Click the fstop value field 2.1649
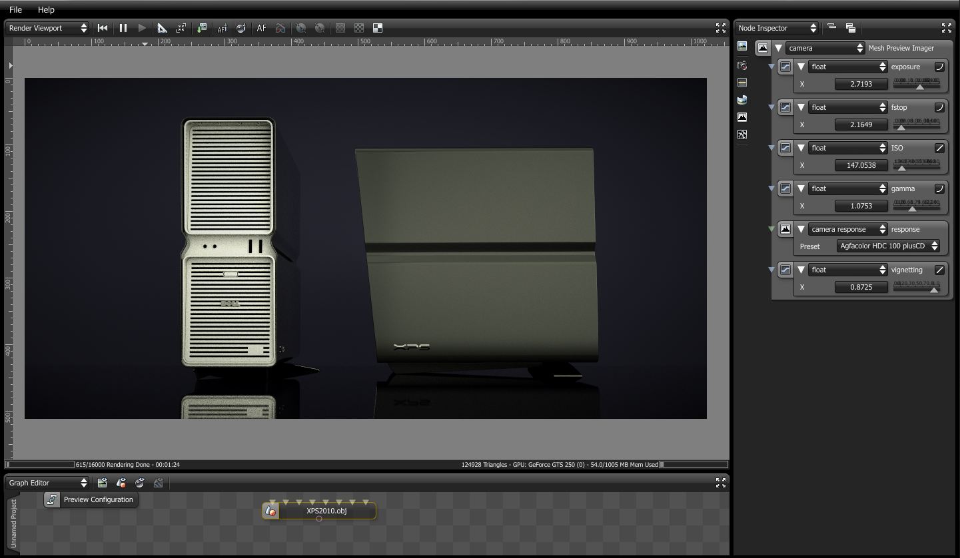 pos(862,125)
